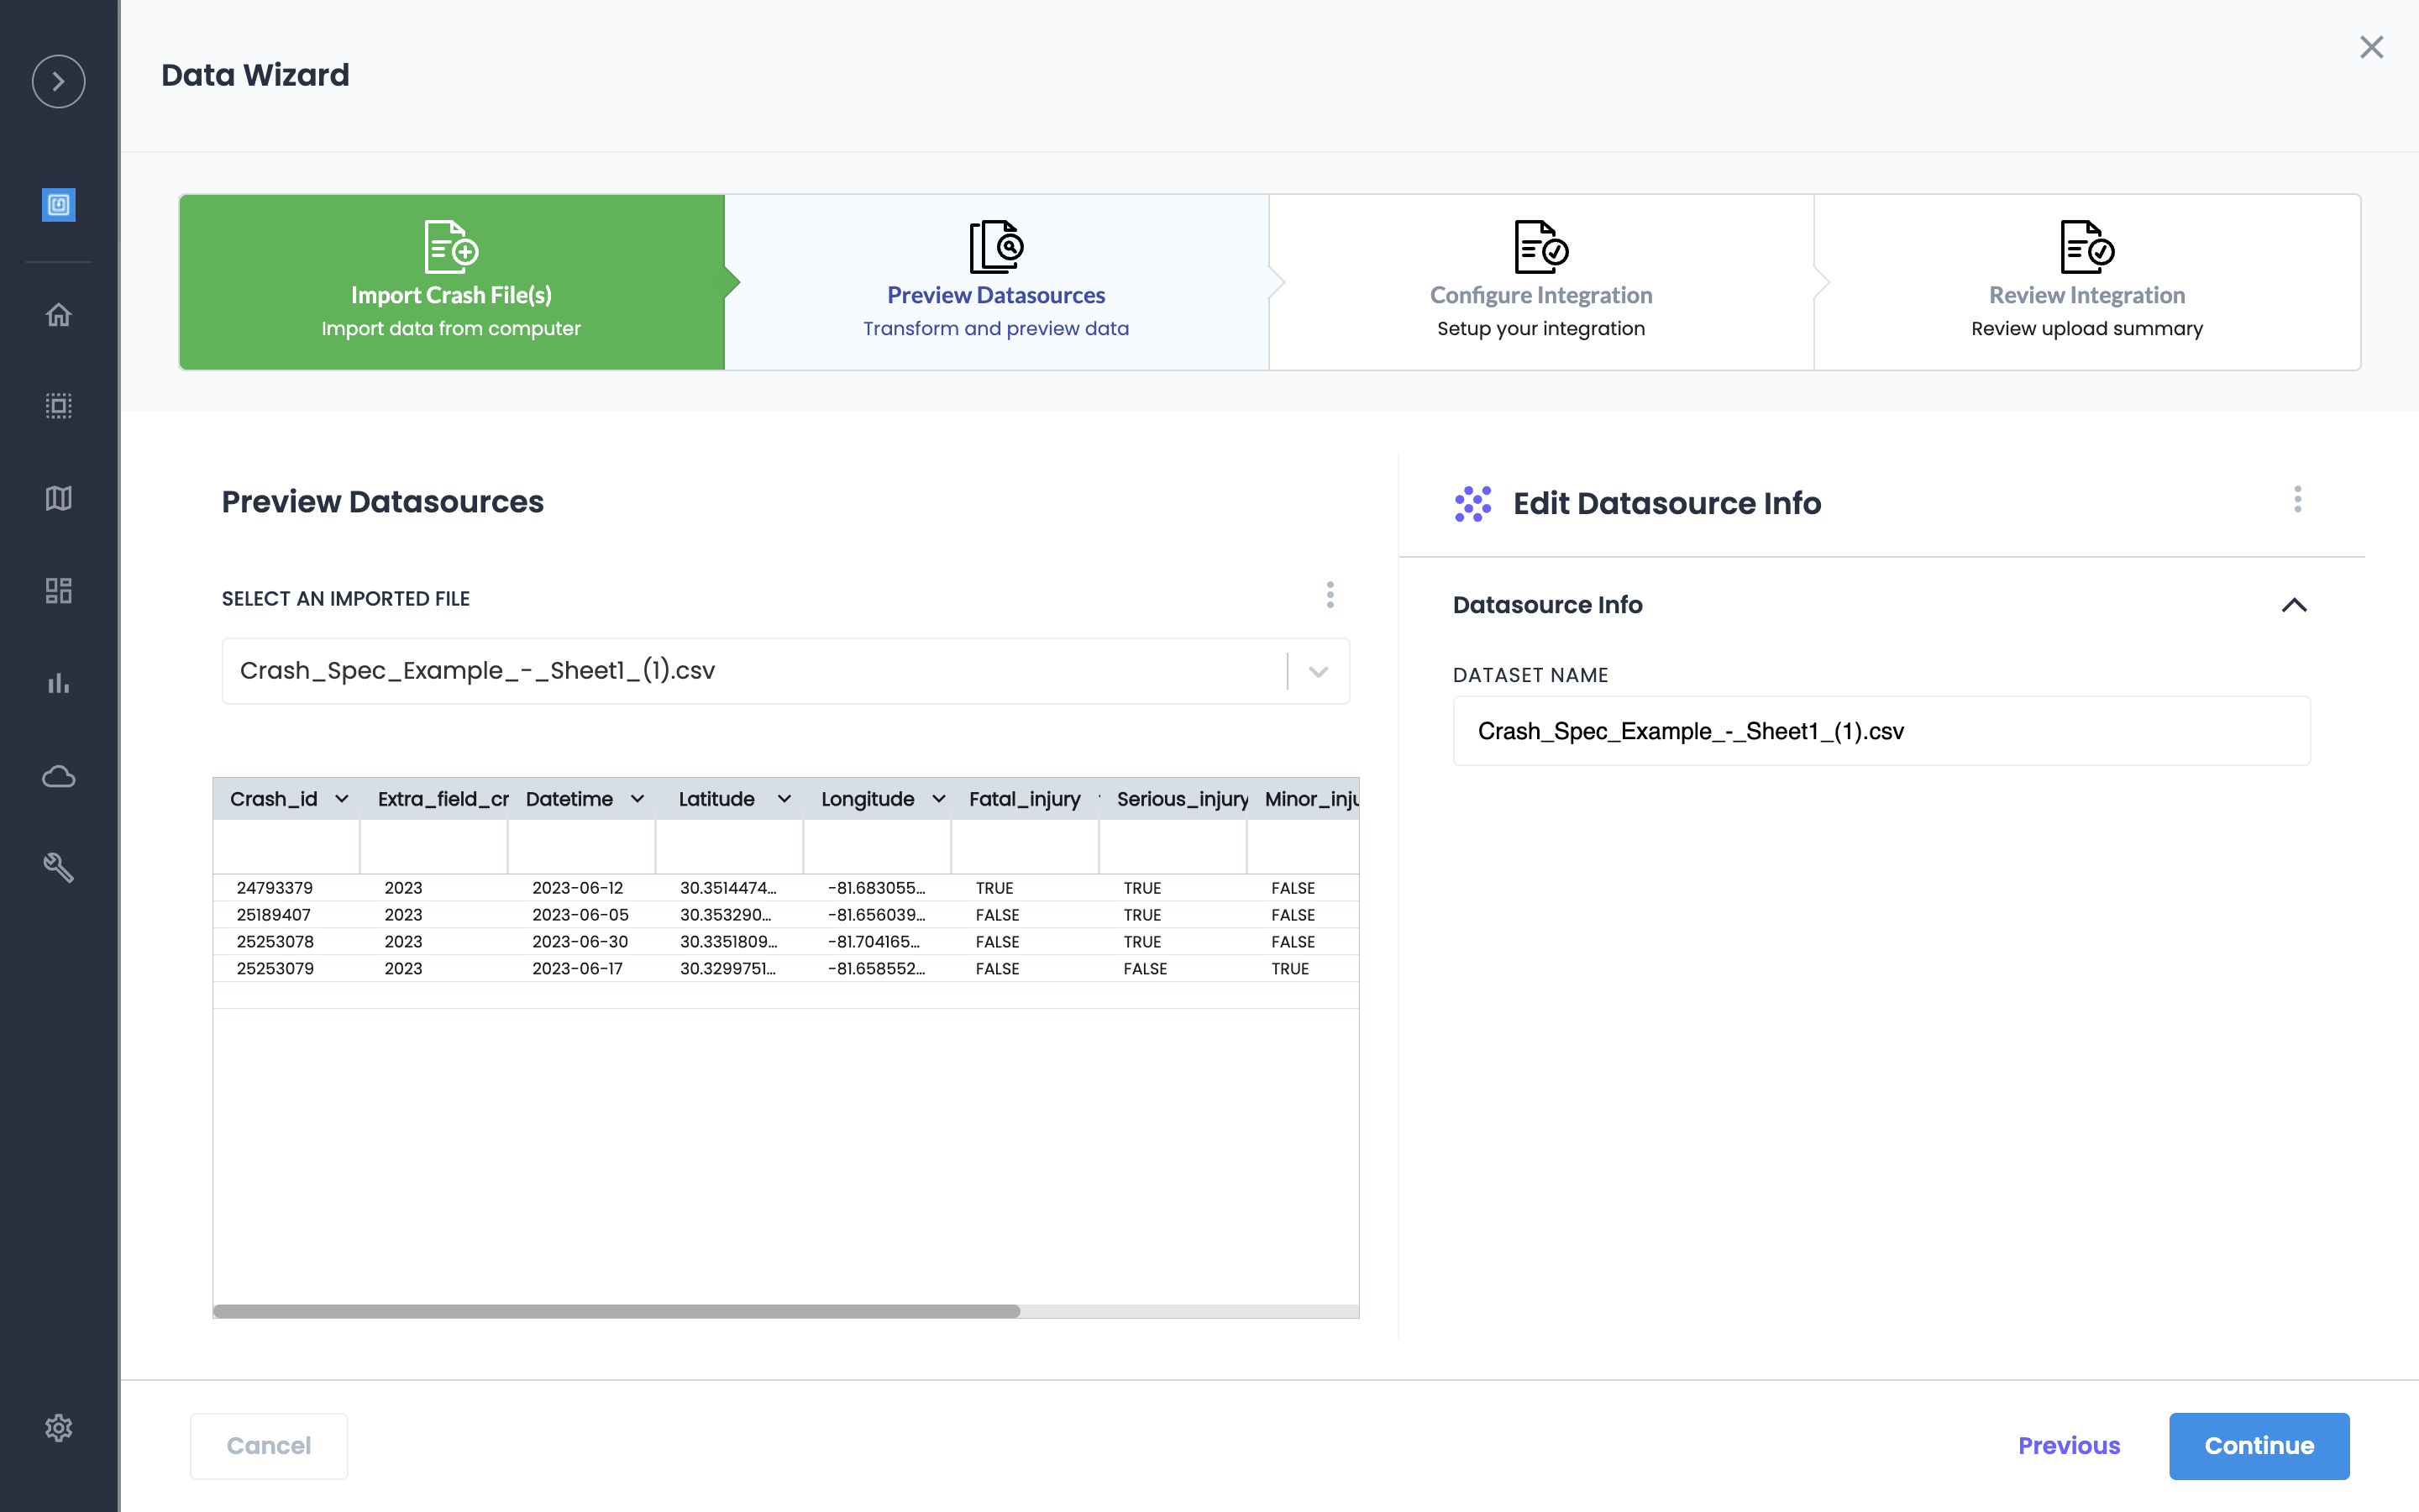Open the bar chart sidebar icon

(58, 683)
